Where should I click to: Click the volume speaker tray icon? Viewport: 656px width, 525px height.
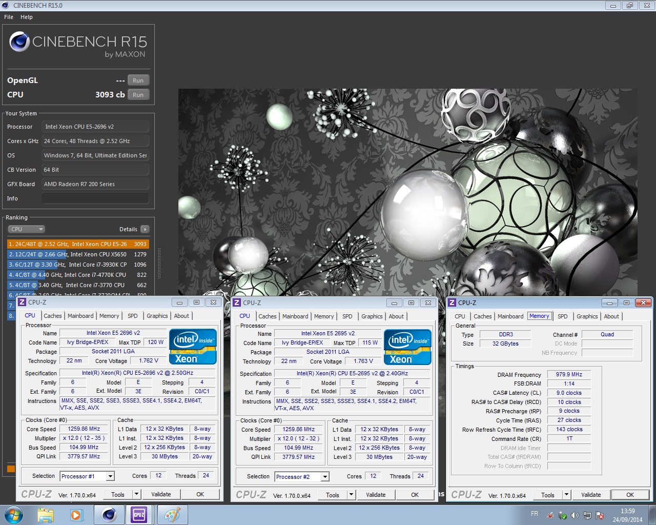[575, 515]
